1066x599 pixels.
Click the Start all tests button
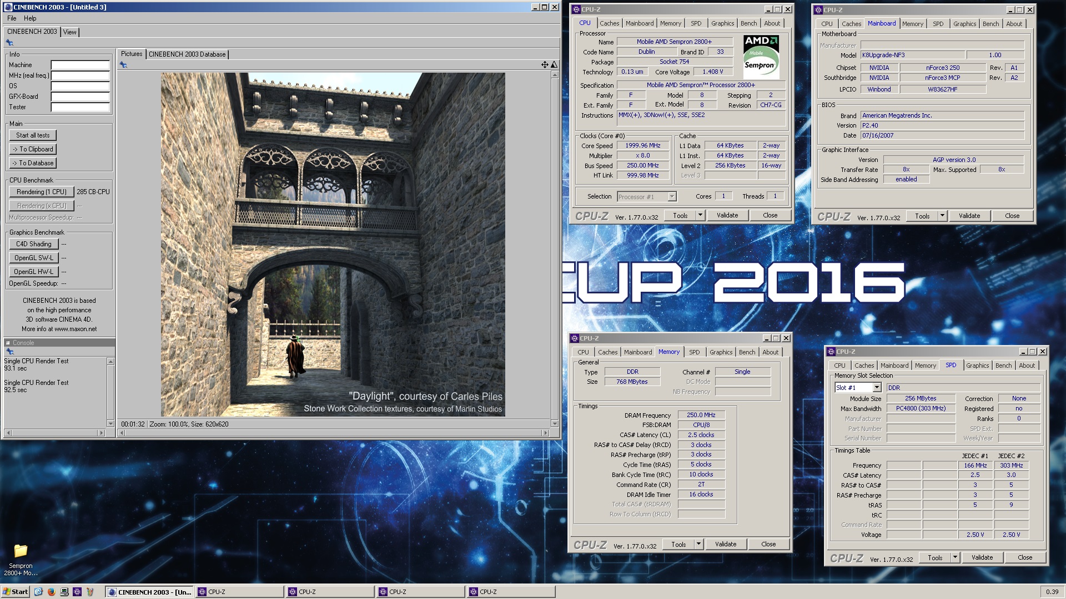pos(33,135)
